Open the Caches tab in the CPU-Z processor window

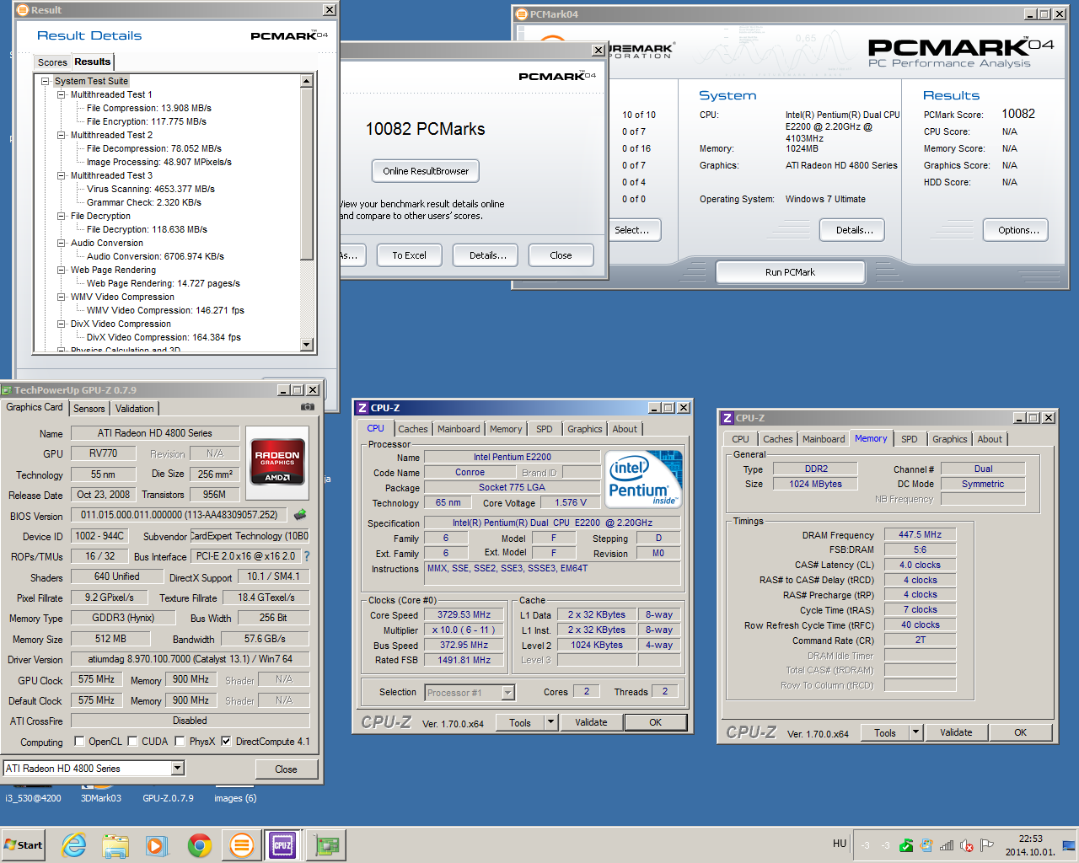pos(413,429)
